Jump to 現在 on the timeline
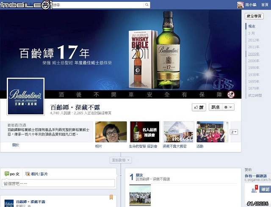The width and height of the screenshot is (271, 207). [252, 26]
